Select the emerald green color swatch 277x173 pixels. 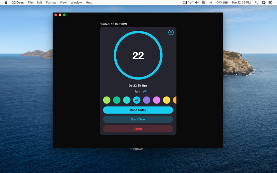pyautogui.click(x=117, y=100)
